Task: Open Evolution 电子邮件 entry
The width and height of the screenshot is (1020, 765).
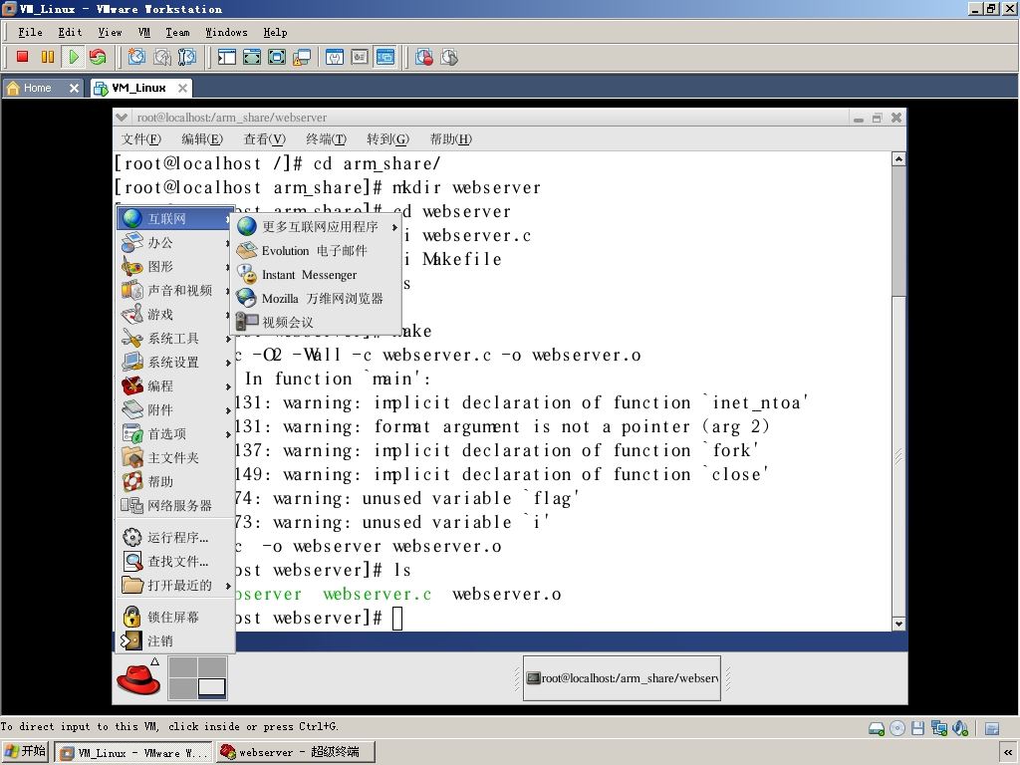Action: tap(316, 250)
